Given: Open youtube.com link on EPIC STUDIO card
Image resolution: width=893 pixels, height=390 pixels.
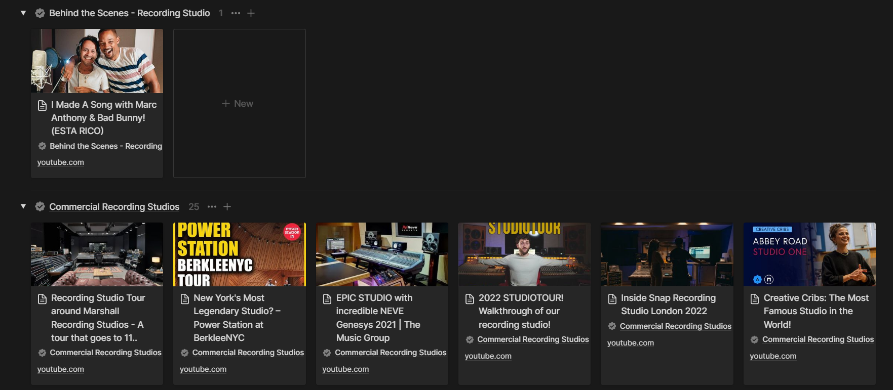Looking at the screenshot, I should coord(345,369).
